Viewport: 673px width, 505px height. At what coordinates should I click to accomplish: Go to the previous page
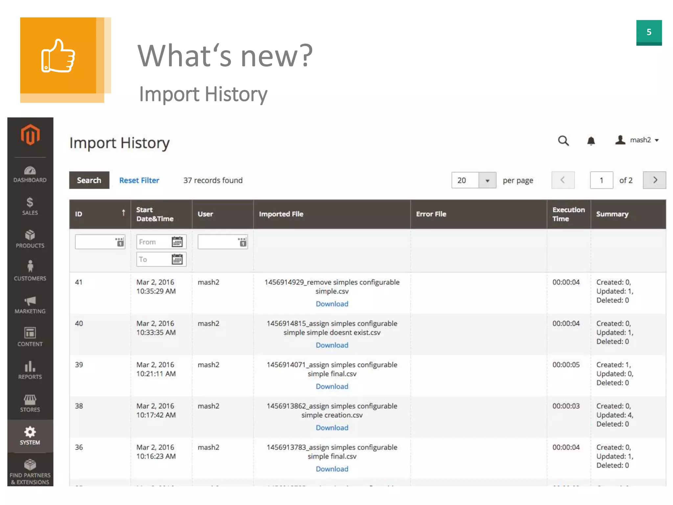563,180
